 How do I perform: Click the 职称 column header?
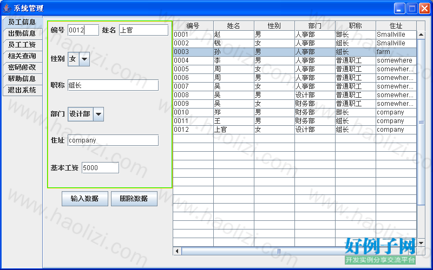click(356, 26)
